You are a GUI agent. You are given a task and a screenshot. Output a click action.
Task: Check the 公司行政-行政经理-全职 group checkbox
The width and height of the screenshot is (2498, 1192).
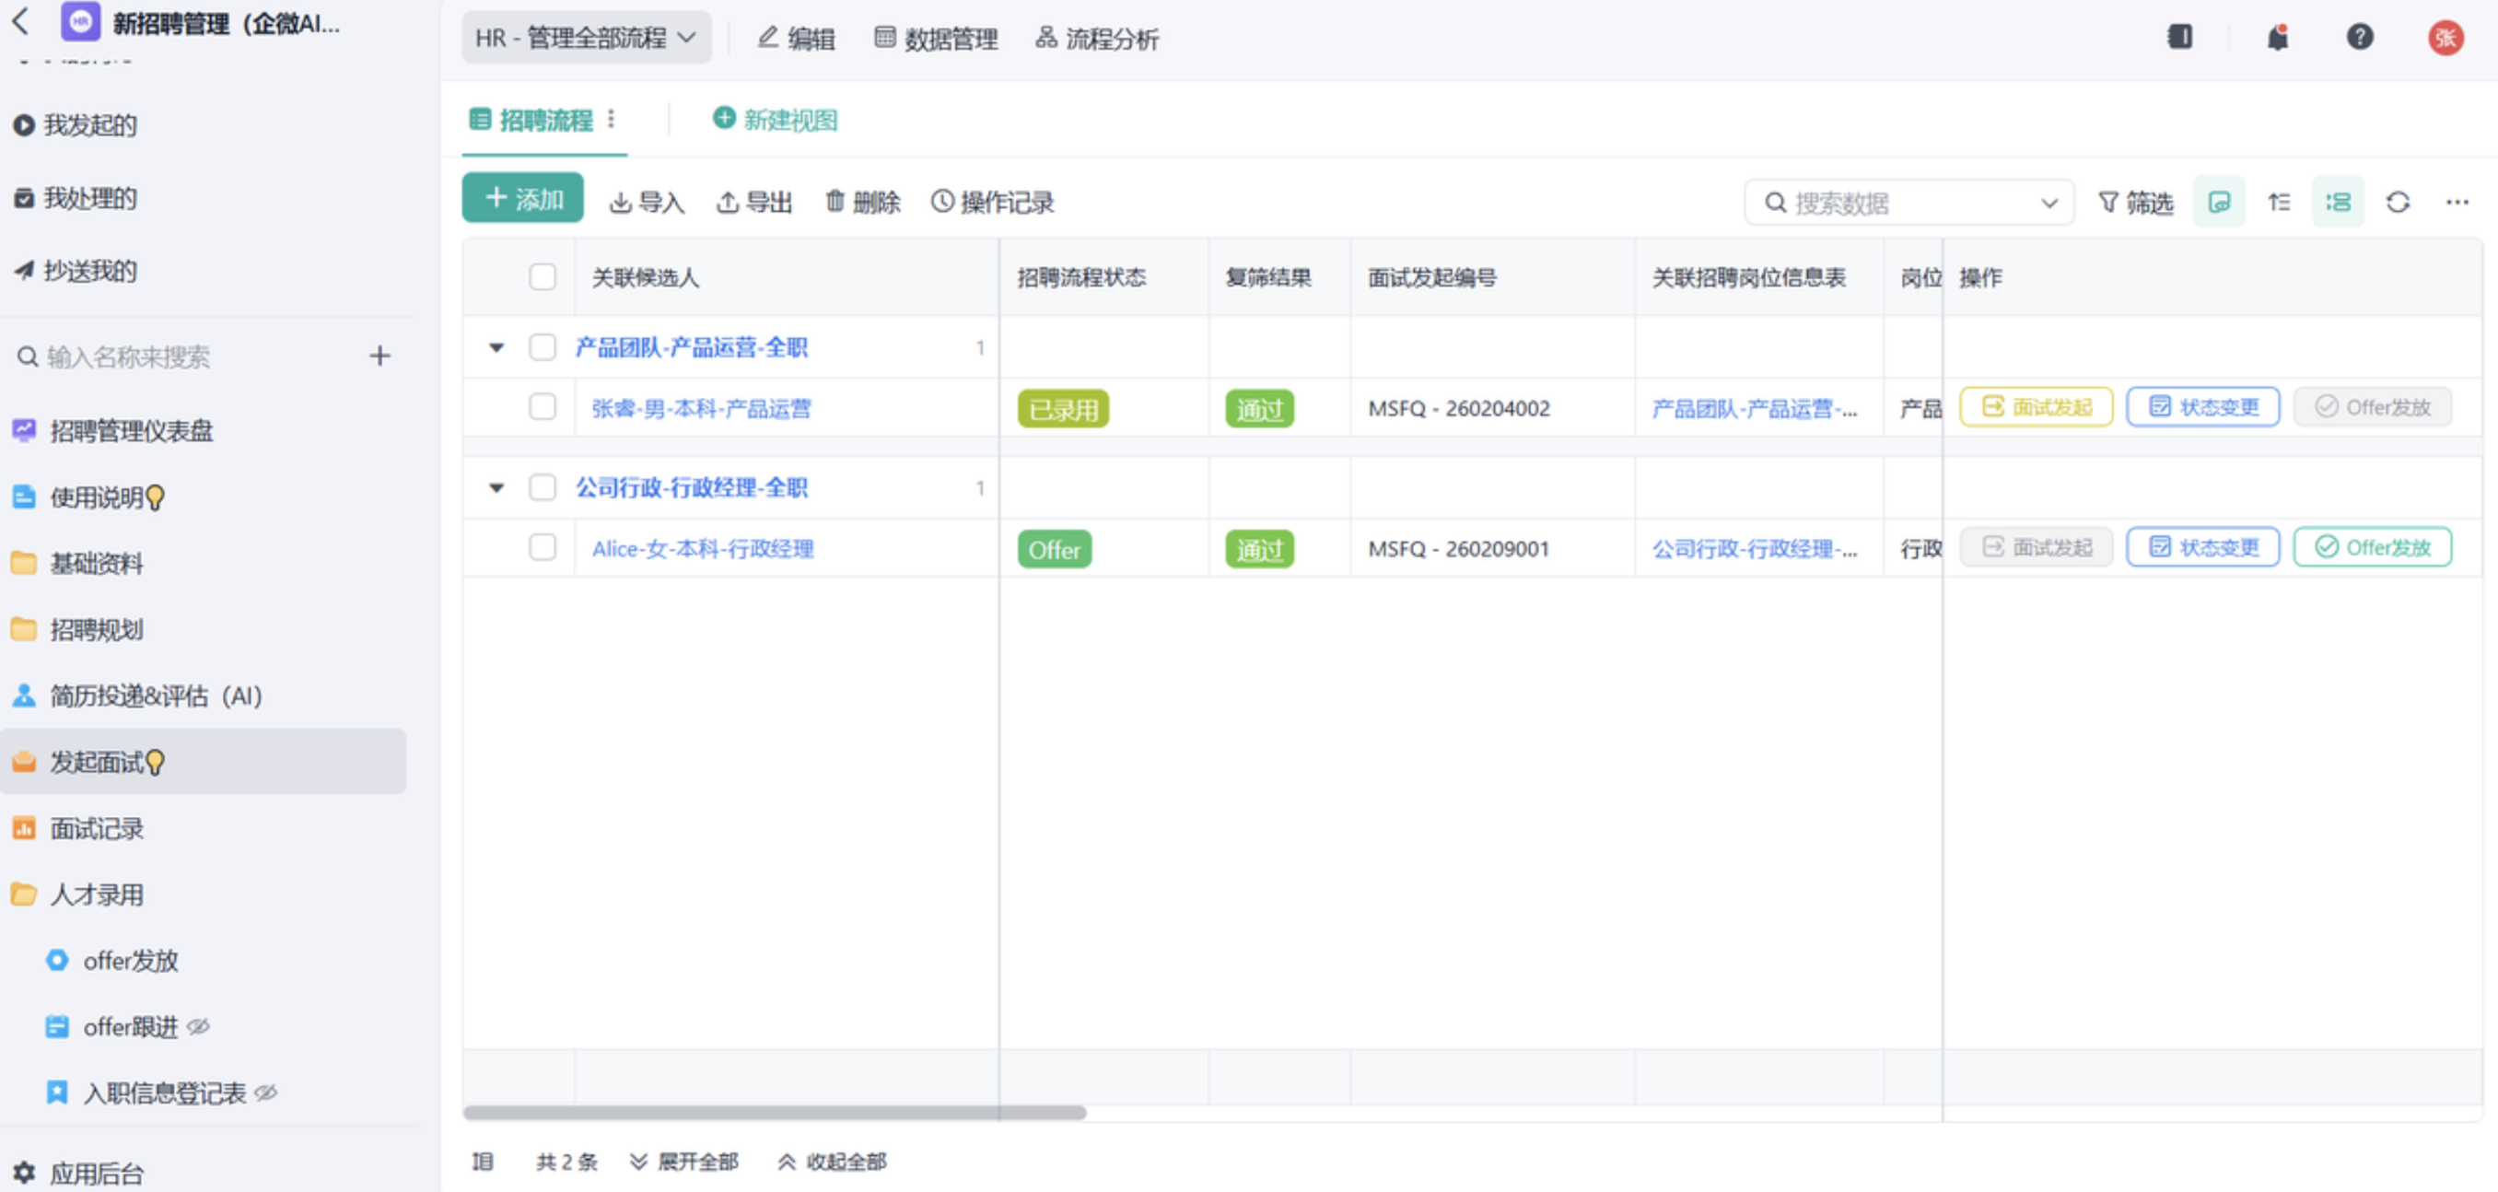coord(543,487)
